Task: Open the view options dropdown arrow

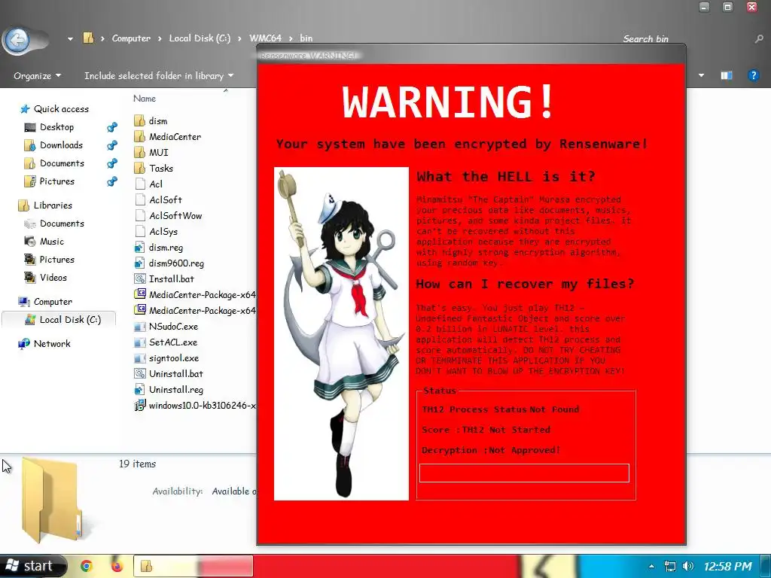Action: [701, 75]
